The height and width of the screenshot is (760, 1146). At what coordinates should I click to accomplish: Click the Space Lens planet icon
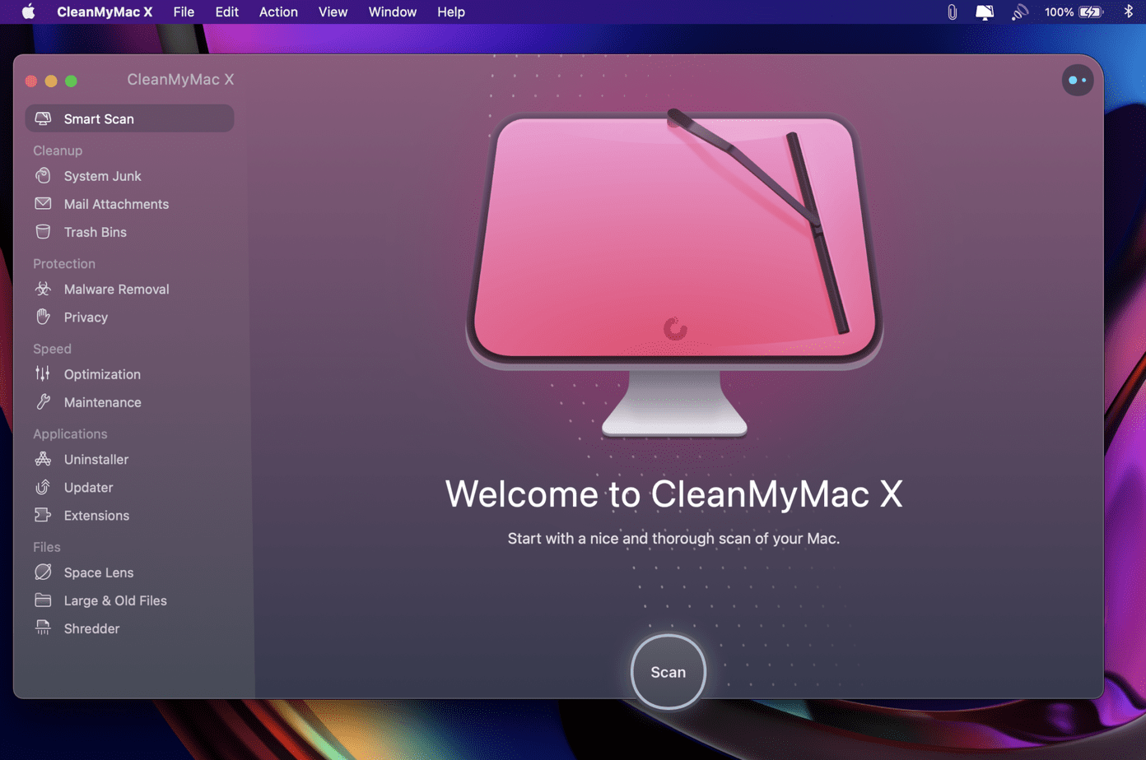43,572
